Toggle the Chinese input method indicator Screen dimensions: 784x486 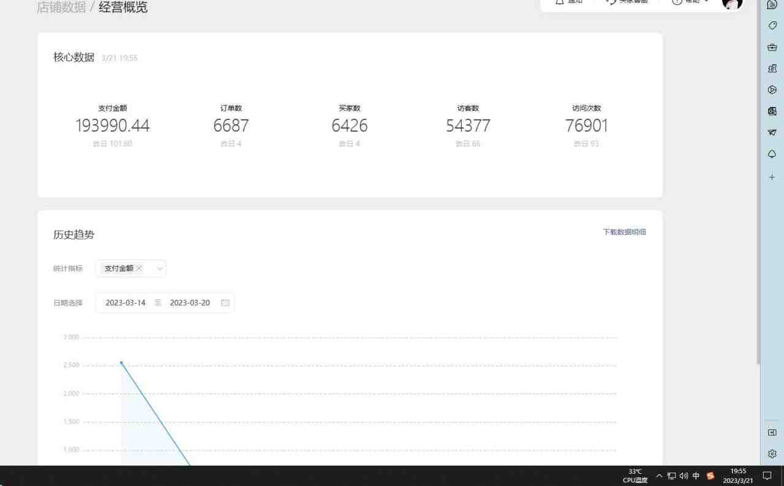pos(696,476)
